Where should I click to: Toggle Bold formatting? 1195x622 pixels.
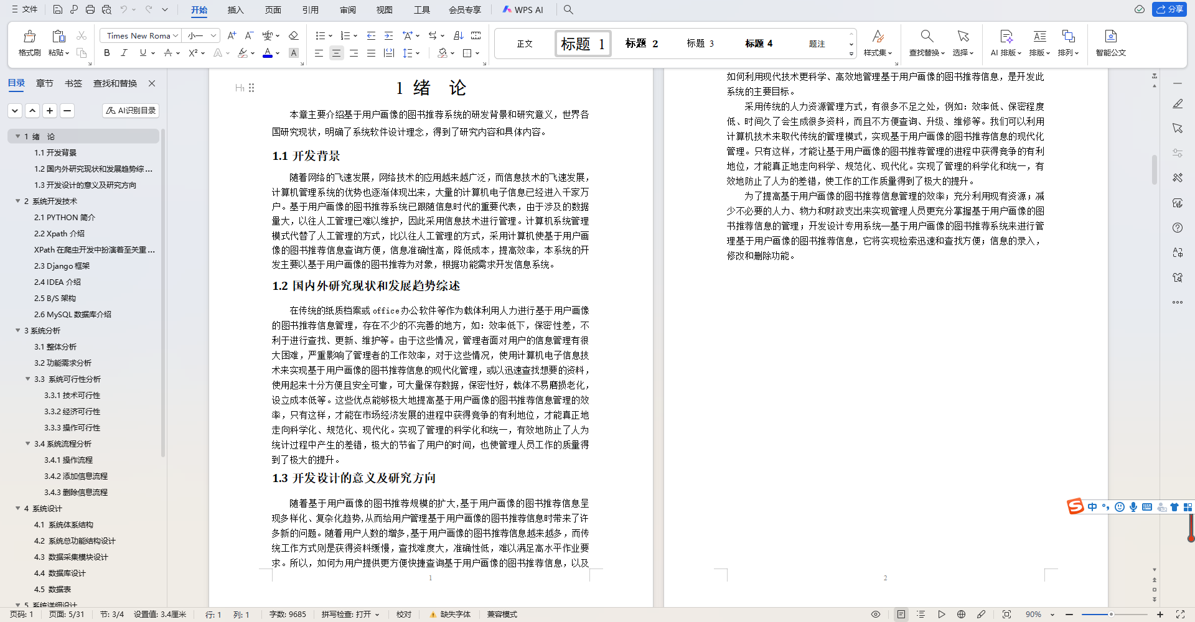coord(107,53)
